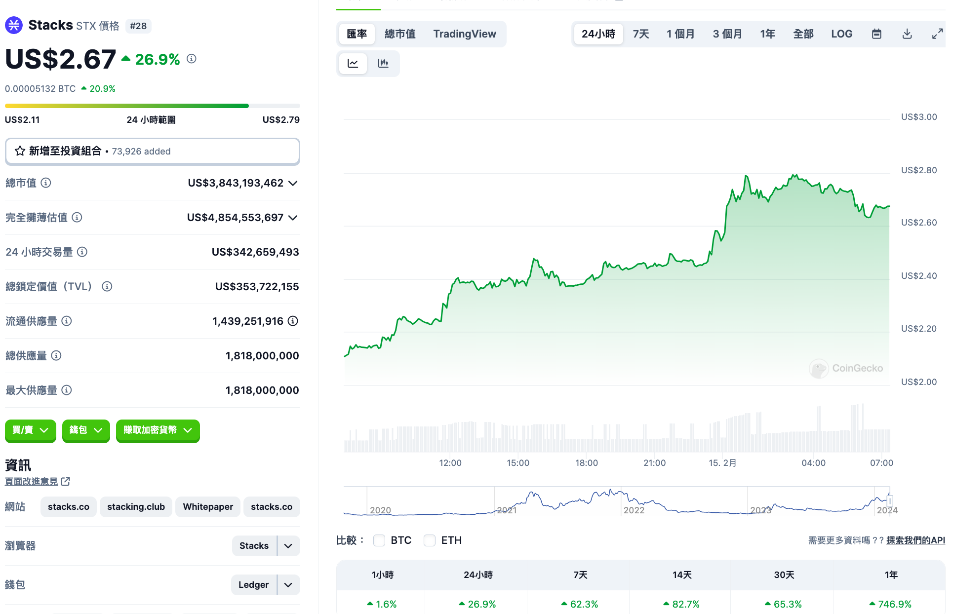This screenshot has width=953, height=614.
Task: Click info icon next to 26.9% change
Action: pos(192,59)
